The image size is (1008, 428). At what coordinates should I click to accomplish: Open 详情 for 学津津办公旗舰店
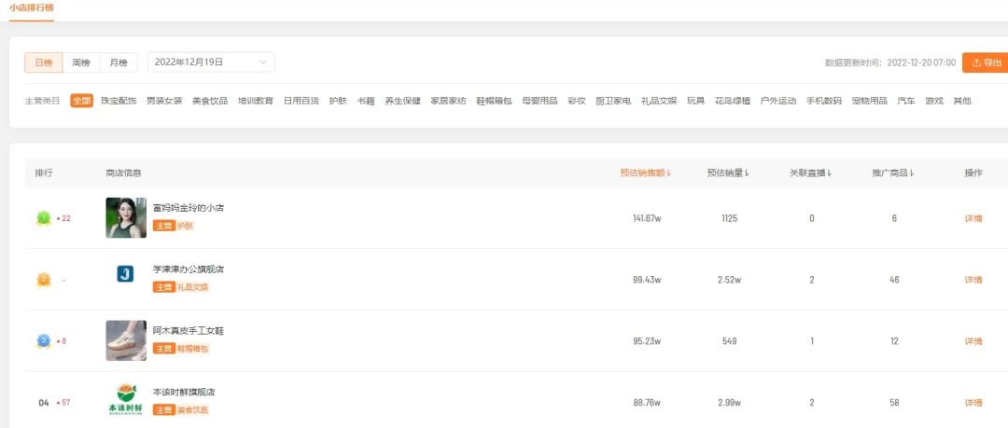[x=973, y=280]
